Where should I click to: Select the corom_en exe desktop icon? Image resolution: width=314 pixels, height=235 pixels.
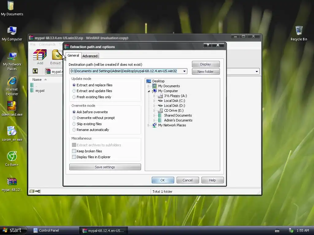(12, 134)
